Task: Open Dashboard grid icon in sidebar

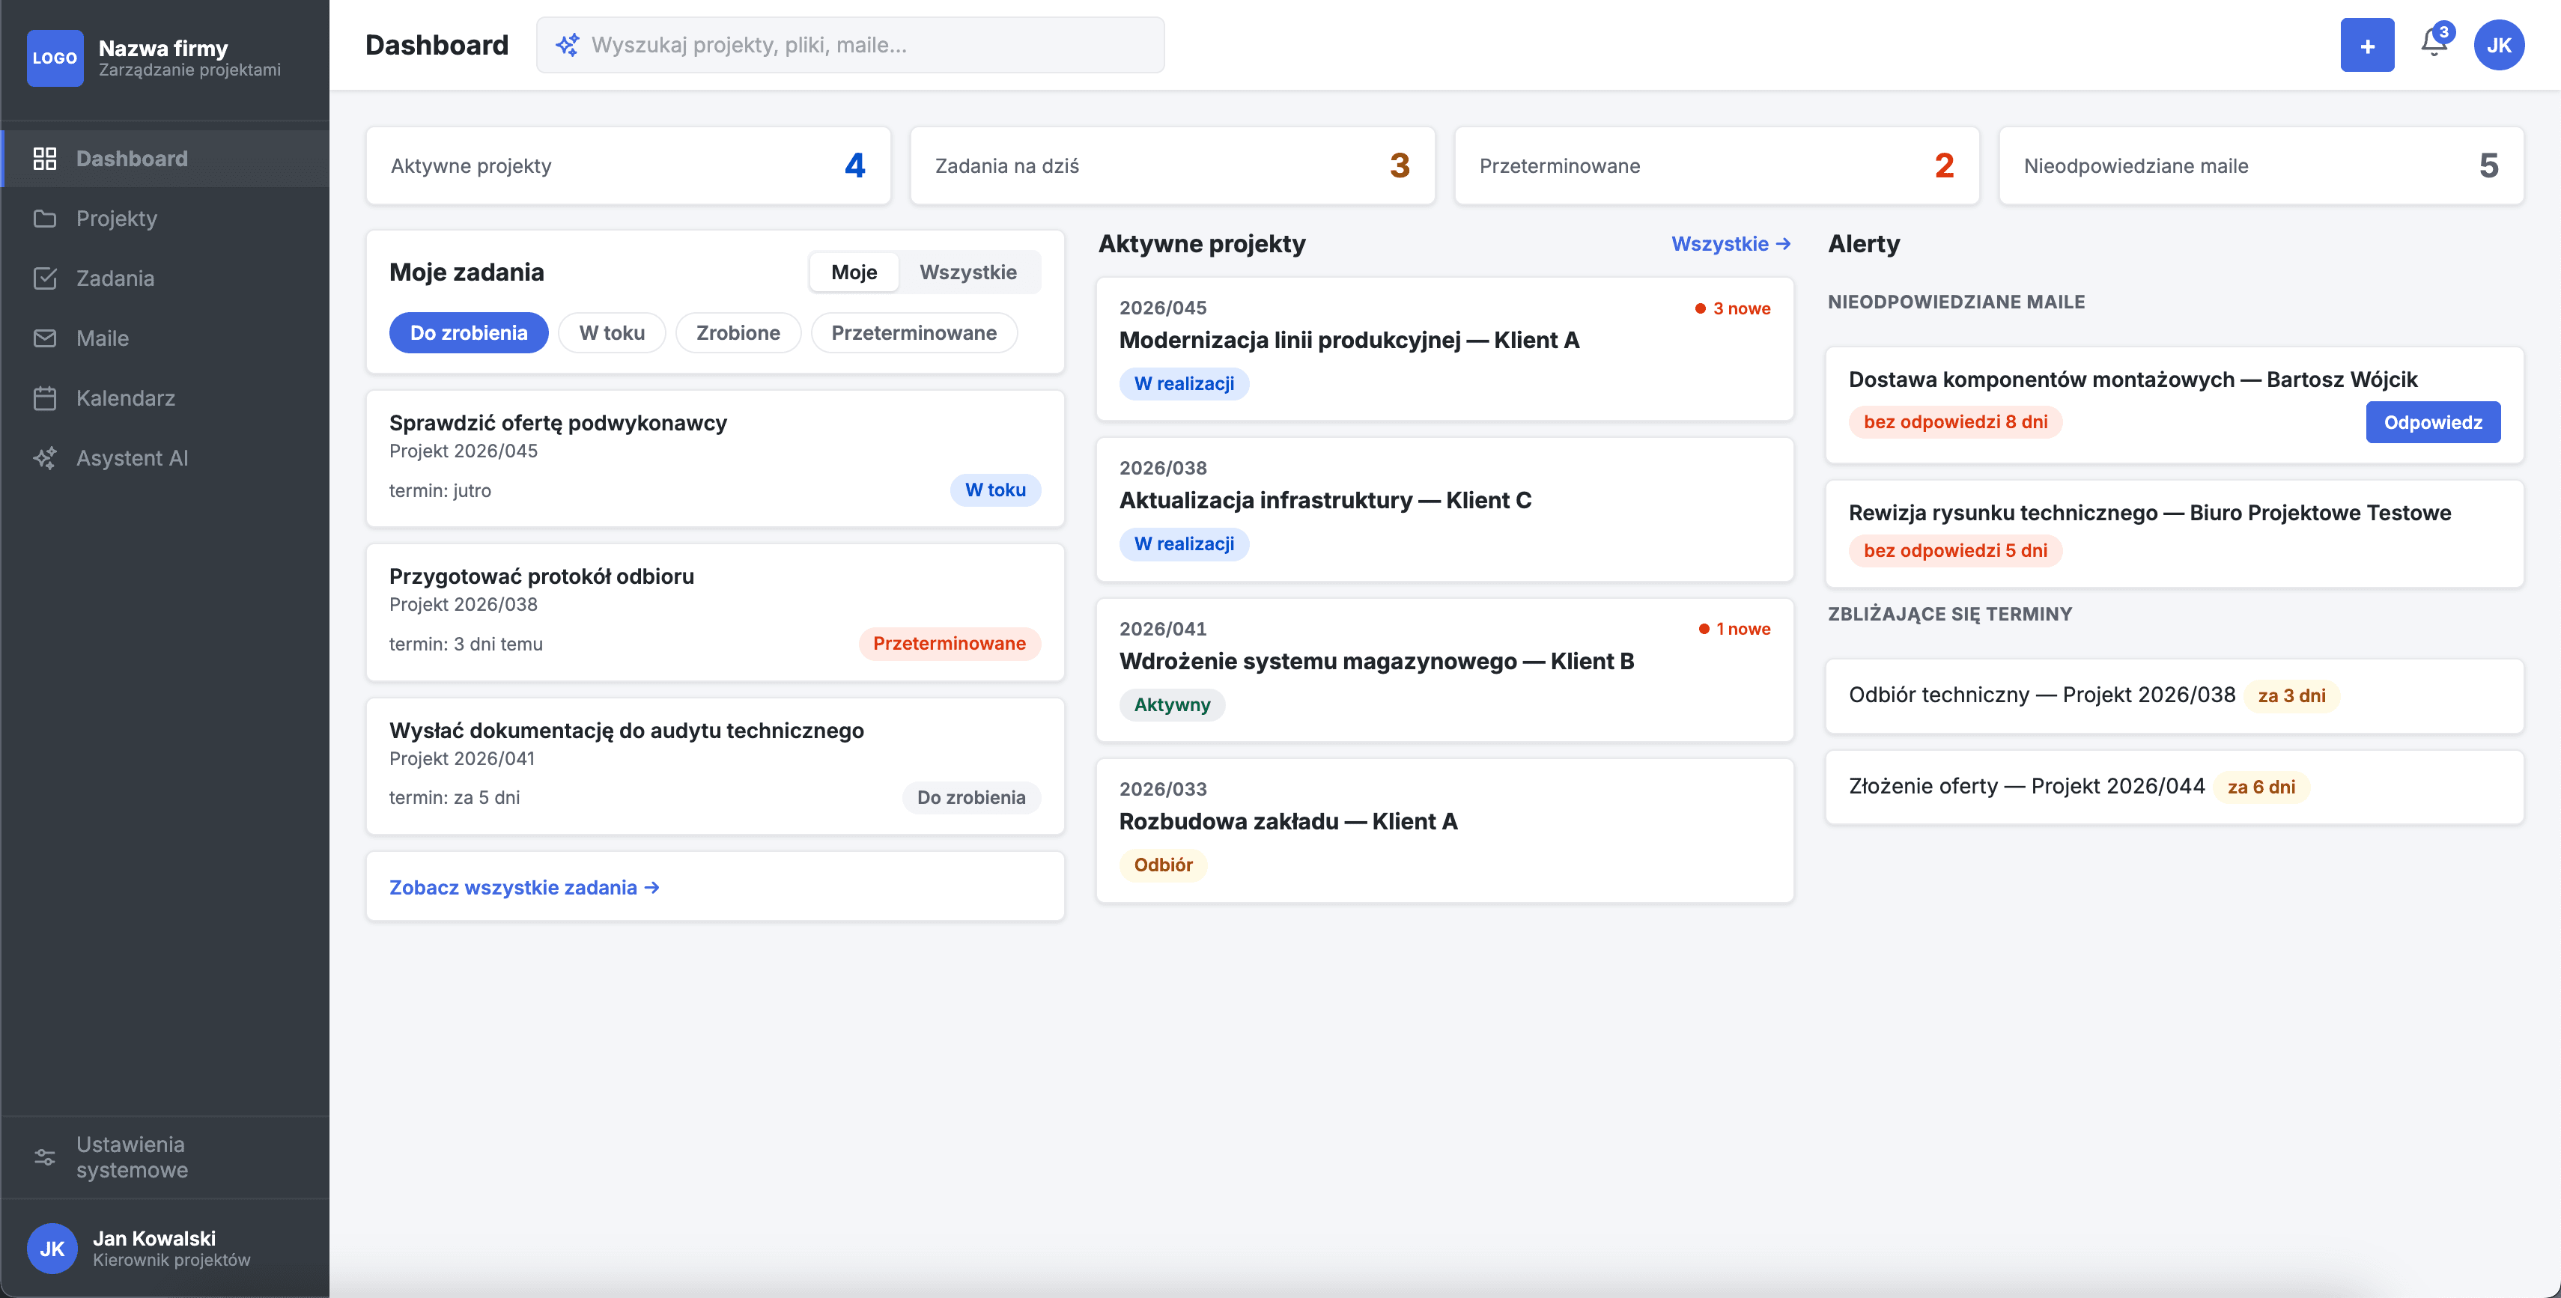Action: pos(45,158)
